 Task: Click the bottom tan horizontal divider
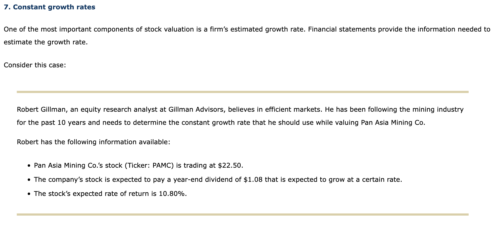(x=243, y=215)
